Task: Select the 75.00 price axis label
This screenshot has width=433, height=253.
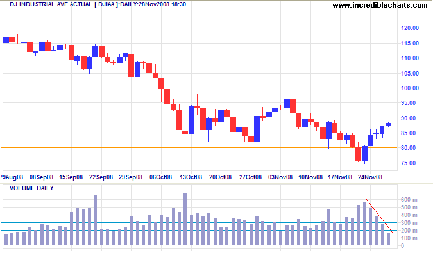Action: (409, 163)
